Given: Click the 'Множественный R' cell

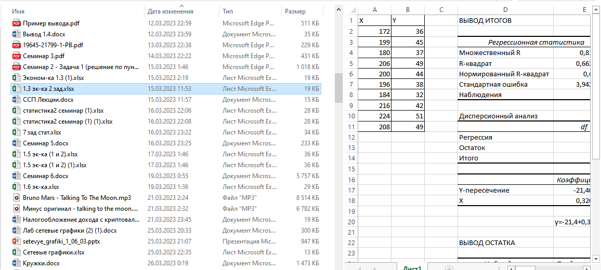Looking at the screenshot, I should click(505, 53).
